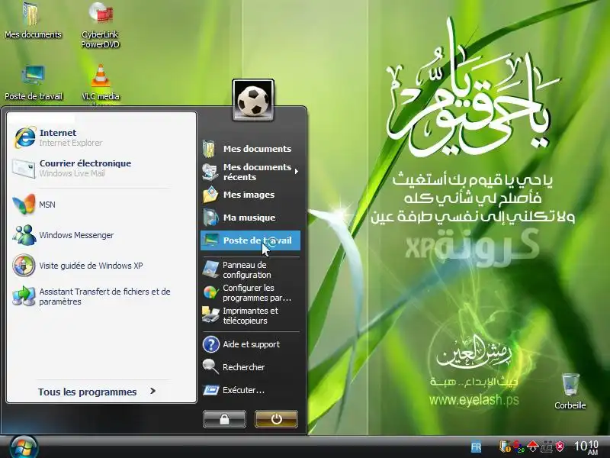Click the red up-arrow tray icon
The width and height of the screenshot is (610, 458).
532,447
